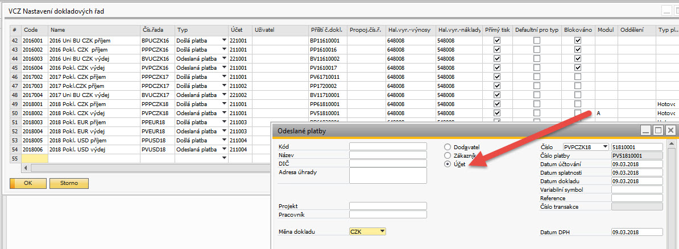Select name cell '2018 Pokl. EUR výdej'
Screen dimensions: 679x249
pyautogui.click(x=94, y=131)
